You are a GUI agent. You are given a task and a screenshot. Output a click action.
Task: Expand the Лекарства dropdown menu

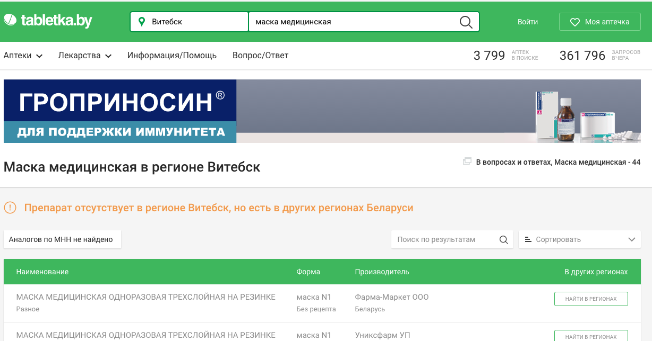(x=84, y=56)
